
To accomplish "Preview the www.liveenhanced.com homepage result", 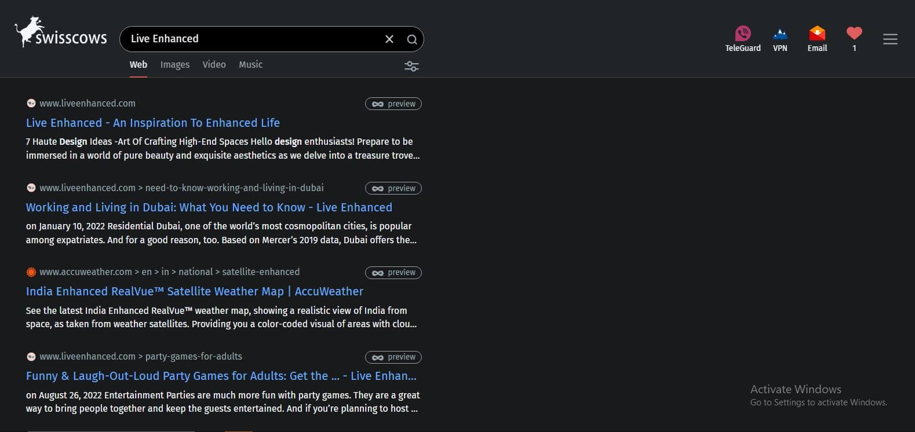I will [393, 104].
